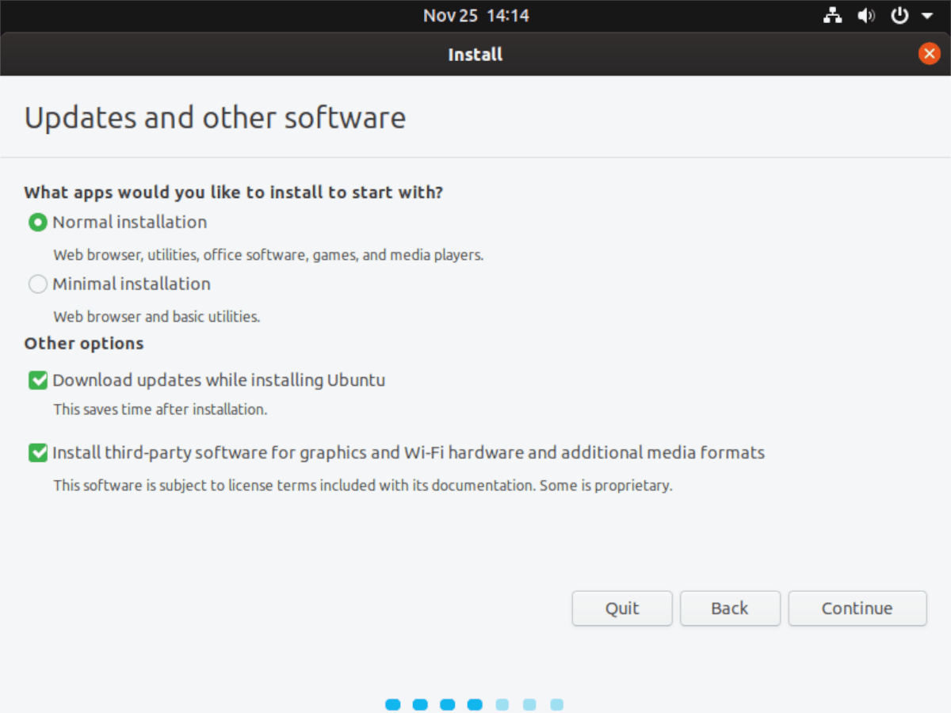Click the third installer progress dot

tap(448, 704)
